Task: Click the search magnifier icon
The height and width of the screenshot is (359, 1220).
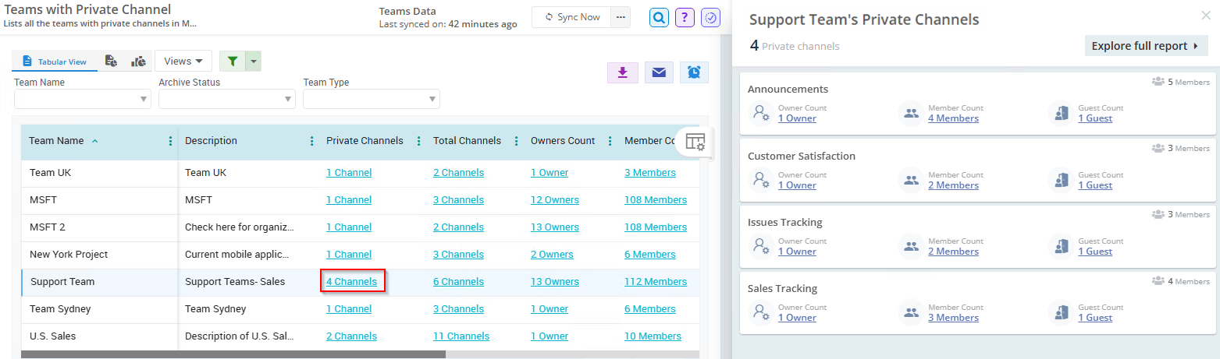Action: pyautogui.click(x=660, y=17)
